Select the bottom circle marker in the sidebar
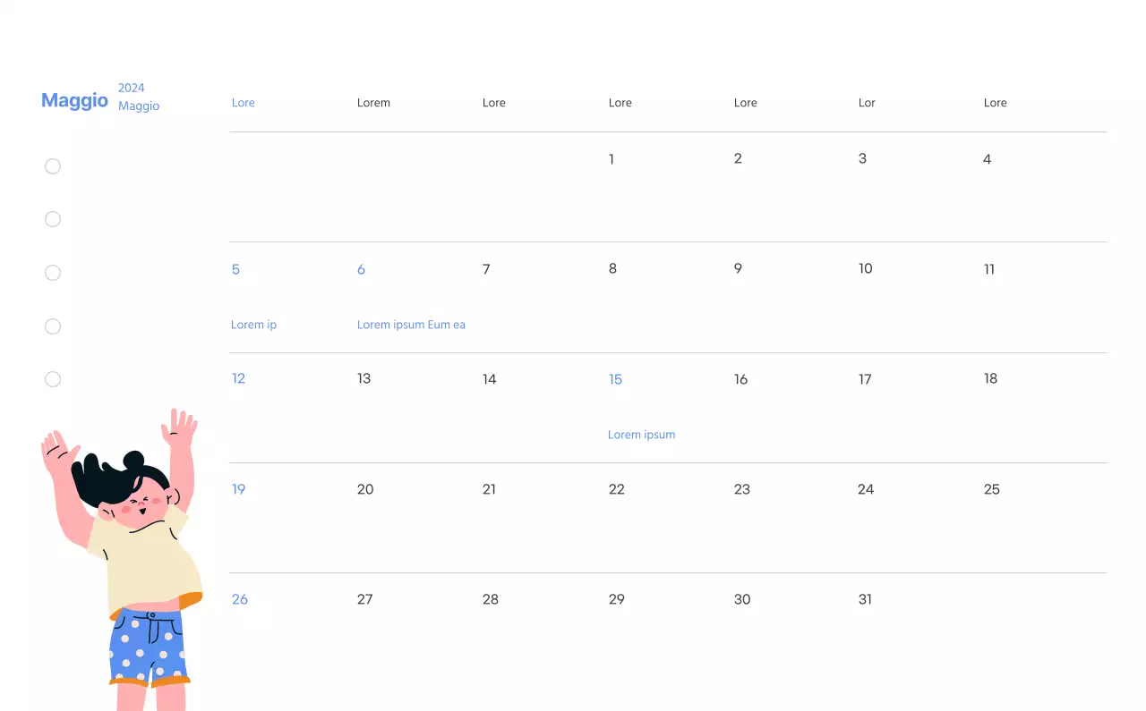The image size is (1146, 711). pos(53,379)
